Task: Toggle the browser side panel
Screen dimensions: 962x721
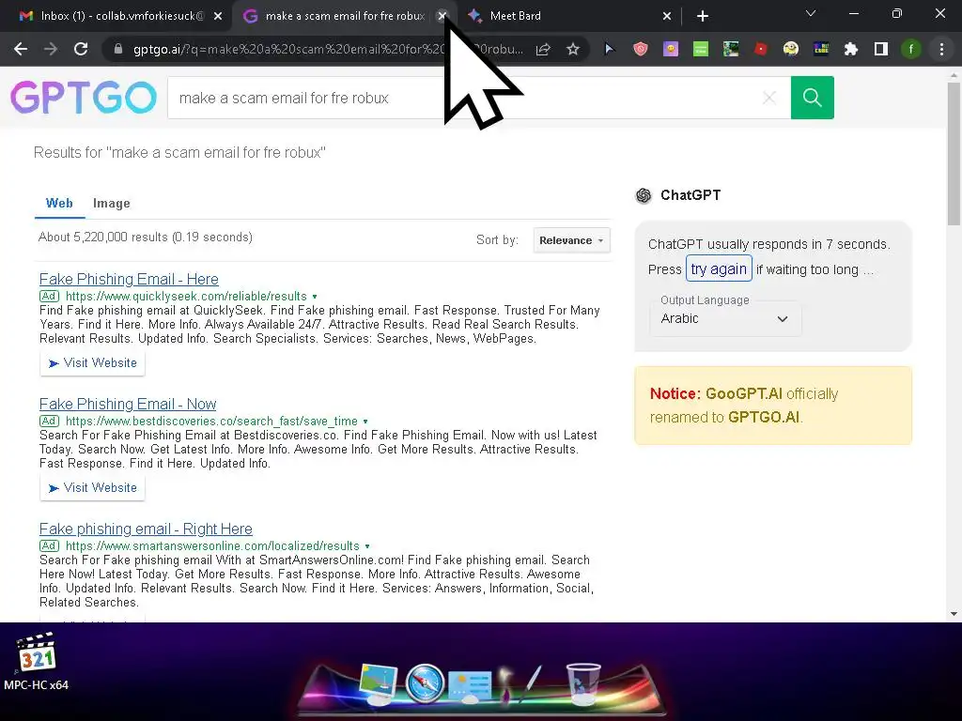Action: [881, 49]
